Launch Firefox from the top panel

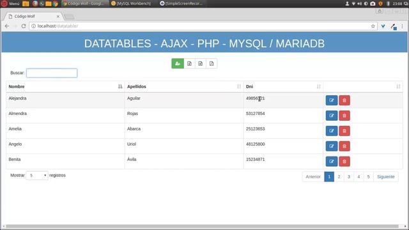[x=35, y=4]
